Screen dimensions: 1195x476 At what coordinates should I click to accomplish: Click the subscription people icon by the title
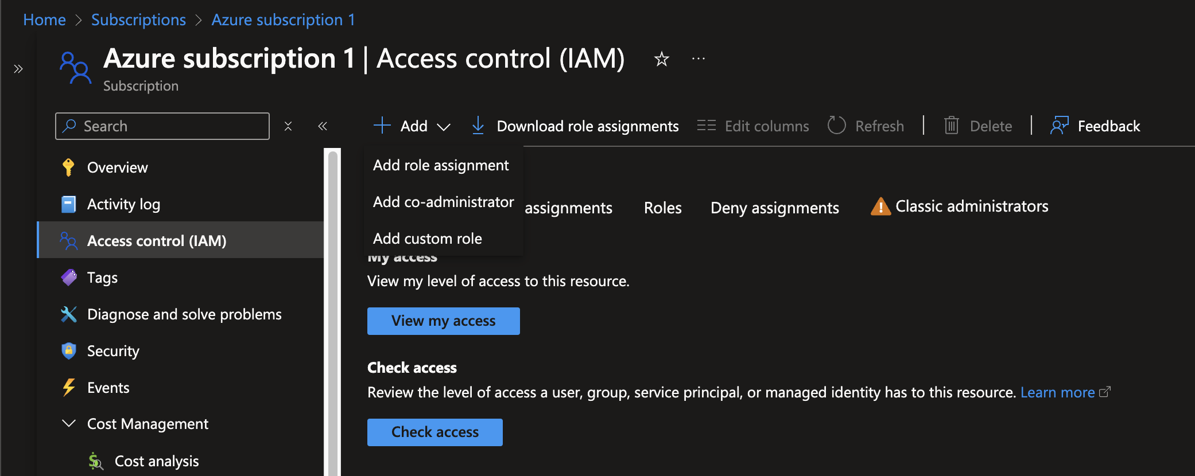75,68
